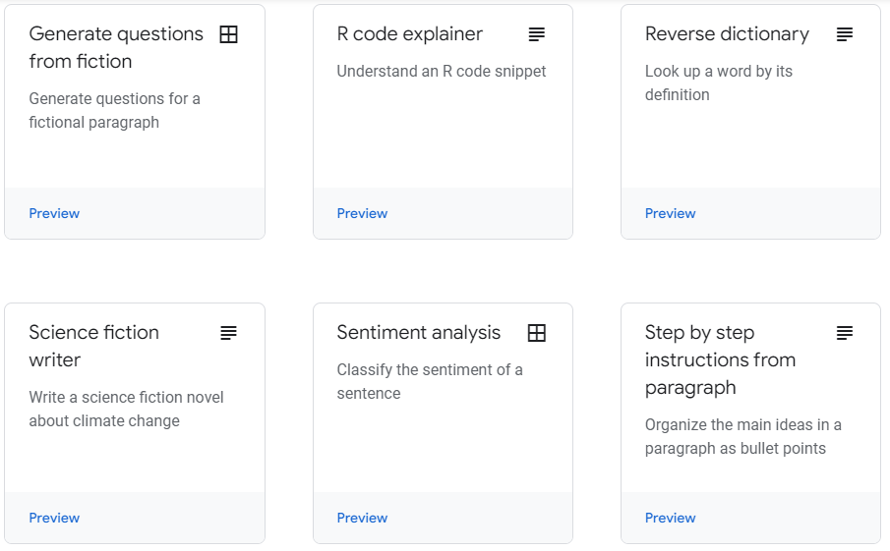
Task: Open the 'R code explainer' card title
Action: click(x=410, y=34)
